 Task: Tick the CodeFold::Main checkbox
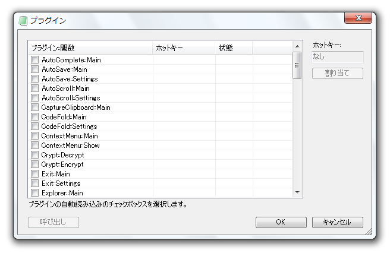[x=35, y=116]
